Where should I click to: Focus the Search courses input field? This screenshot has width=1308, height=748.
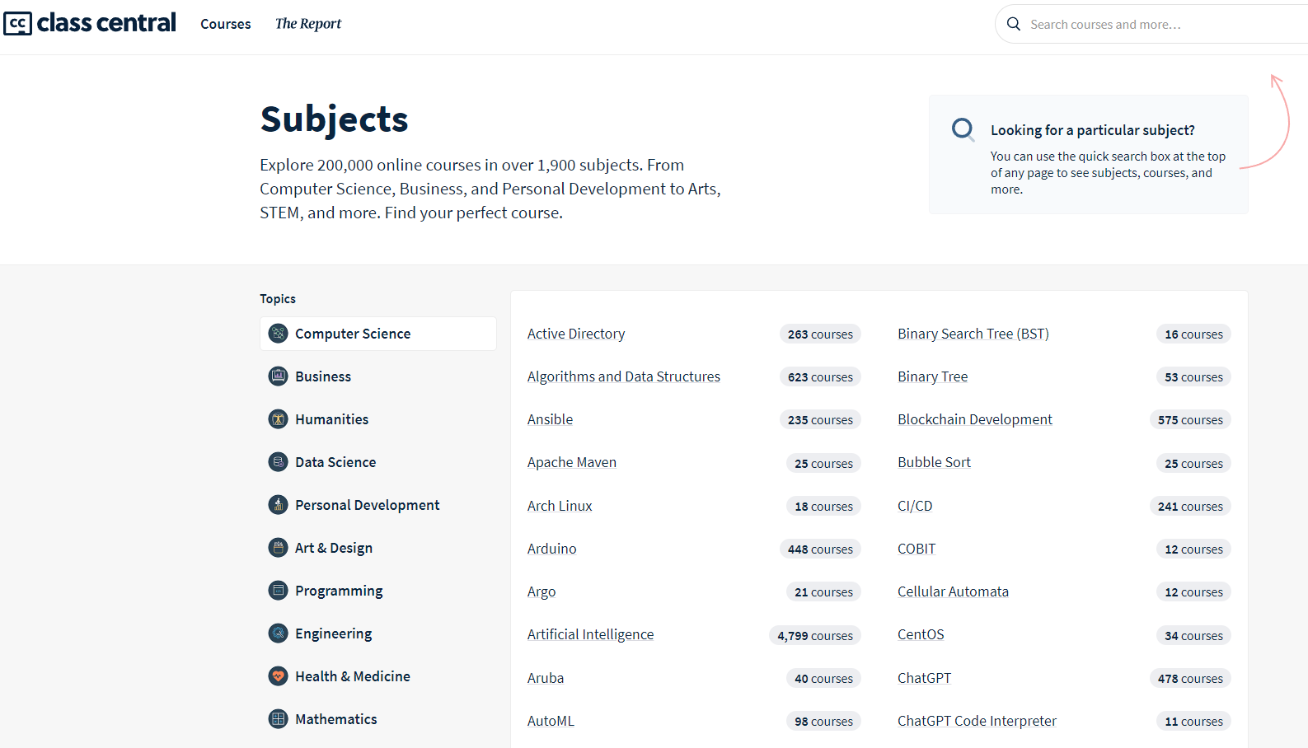[x=1154, y=25]
